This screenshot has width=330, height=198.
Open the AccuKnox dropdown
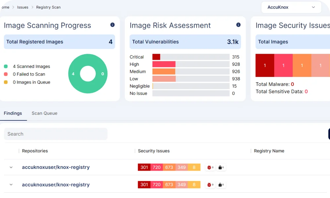click(x=291, y=7)
